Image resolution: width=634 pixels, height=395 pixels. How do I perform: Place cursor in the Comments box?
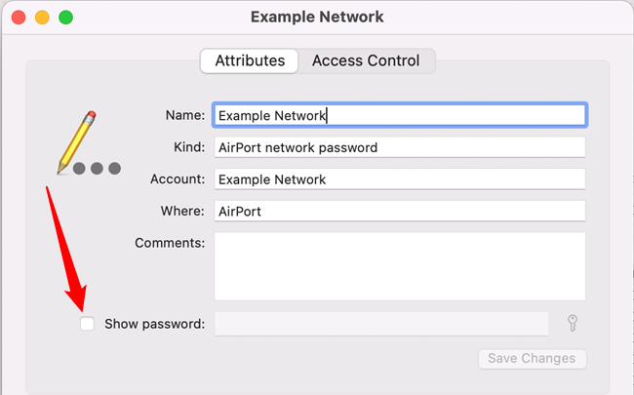[x=400, y=265]
